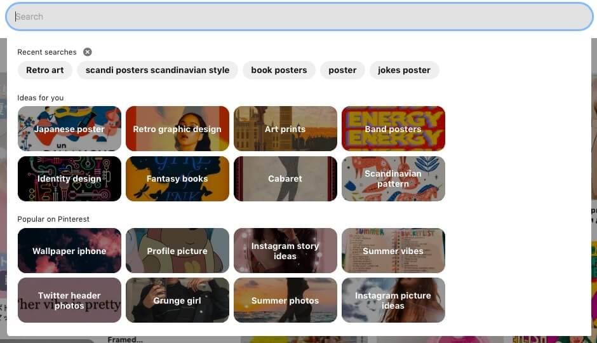Image resolution: width=597 pixels, height=343 pixels.
Task: Open the Art prints idea tile
Action: [x=286, y=129]
